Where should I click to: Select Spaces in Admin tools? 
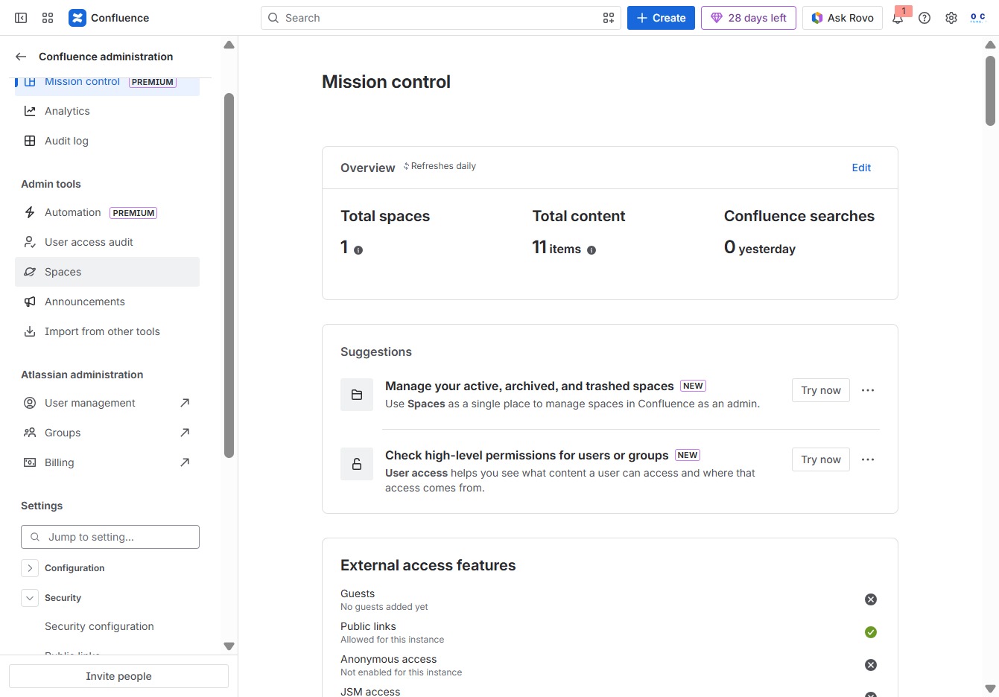coord(107,272)
